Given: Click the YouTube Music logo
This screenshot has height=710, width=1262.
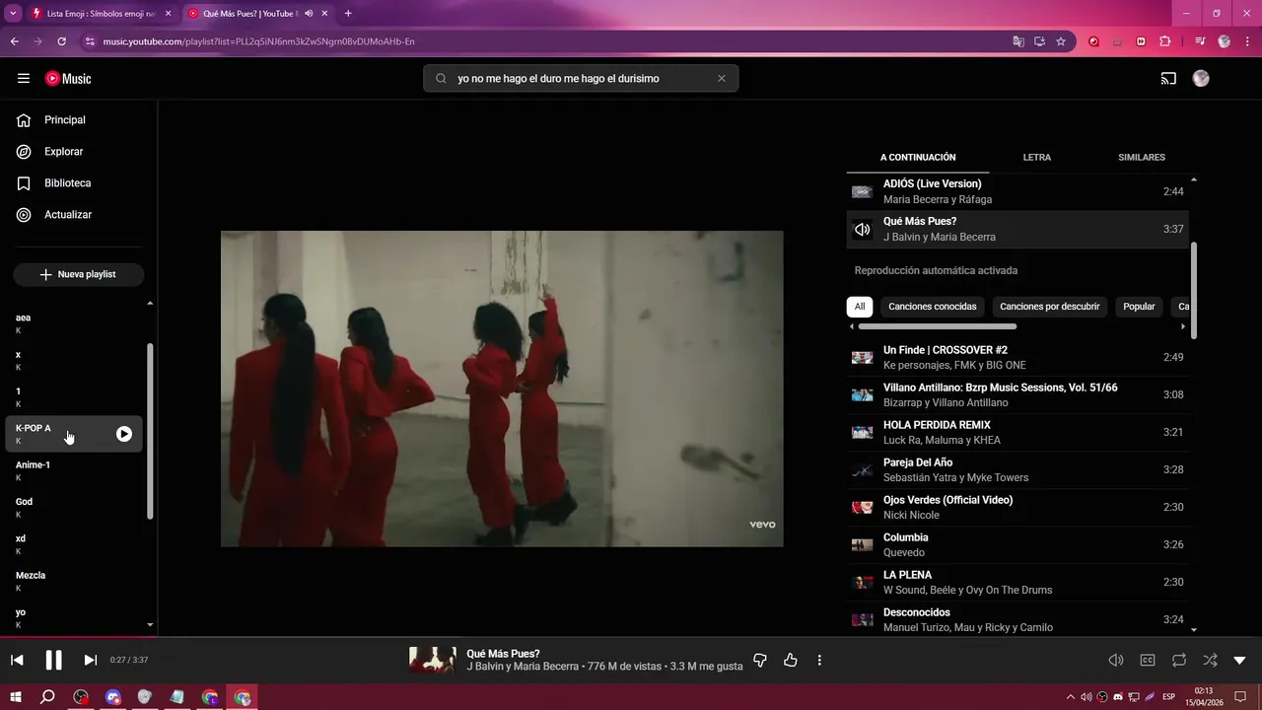Looking at the screenshot, I should (68, 79).
